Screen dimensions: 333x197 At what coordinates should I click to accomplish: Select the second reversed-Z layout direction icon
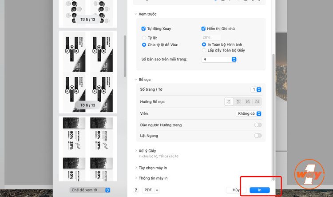pos(238,102)
